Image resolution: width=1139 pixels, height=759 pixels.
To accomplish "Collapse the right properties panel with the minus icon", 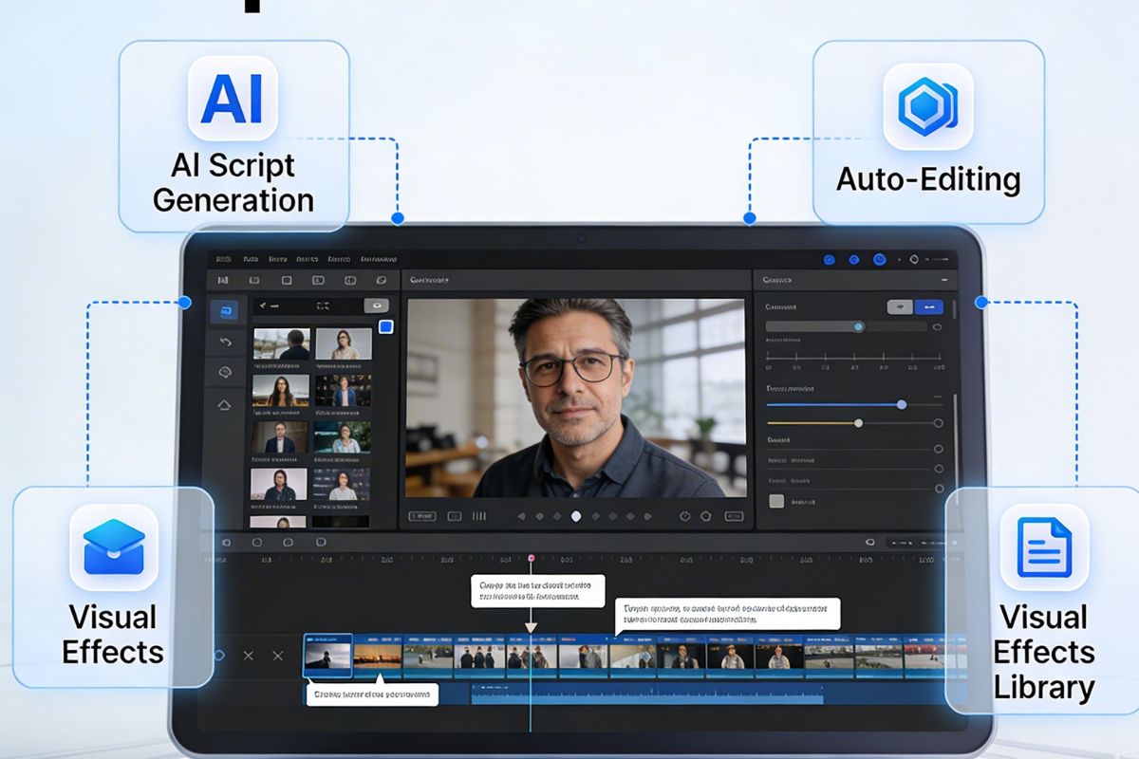I will pos(943,281).
